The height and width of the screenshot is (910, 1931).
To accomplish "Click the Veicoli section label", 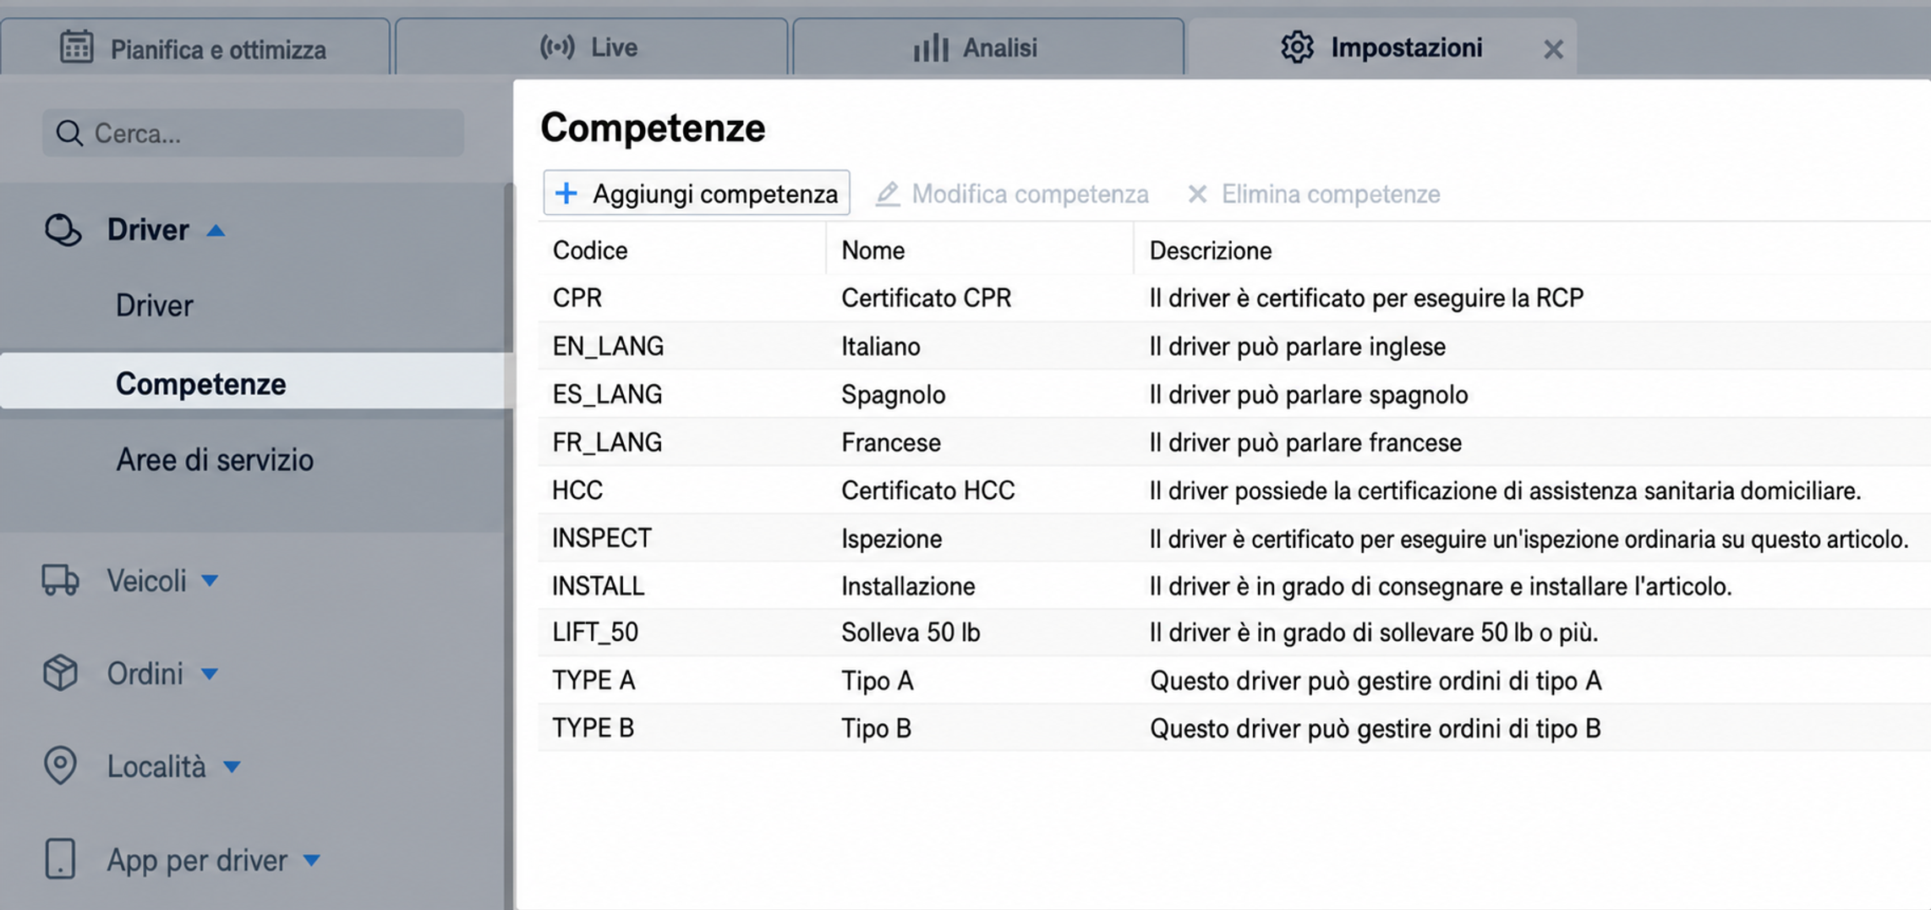I will tap(146, 580).
